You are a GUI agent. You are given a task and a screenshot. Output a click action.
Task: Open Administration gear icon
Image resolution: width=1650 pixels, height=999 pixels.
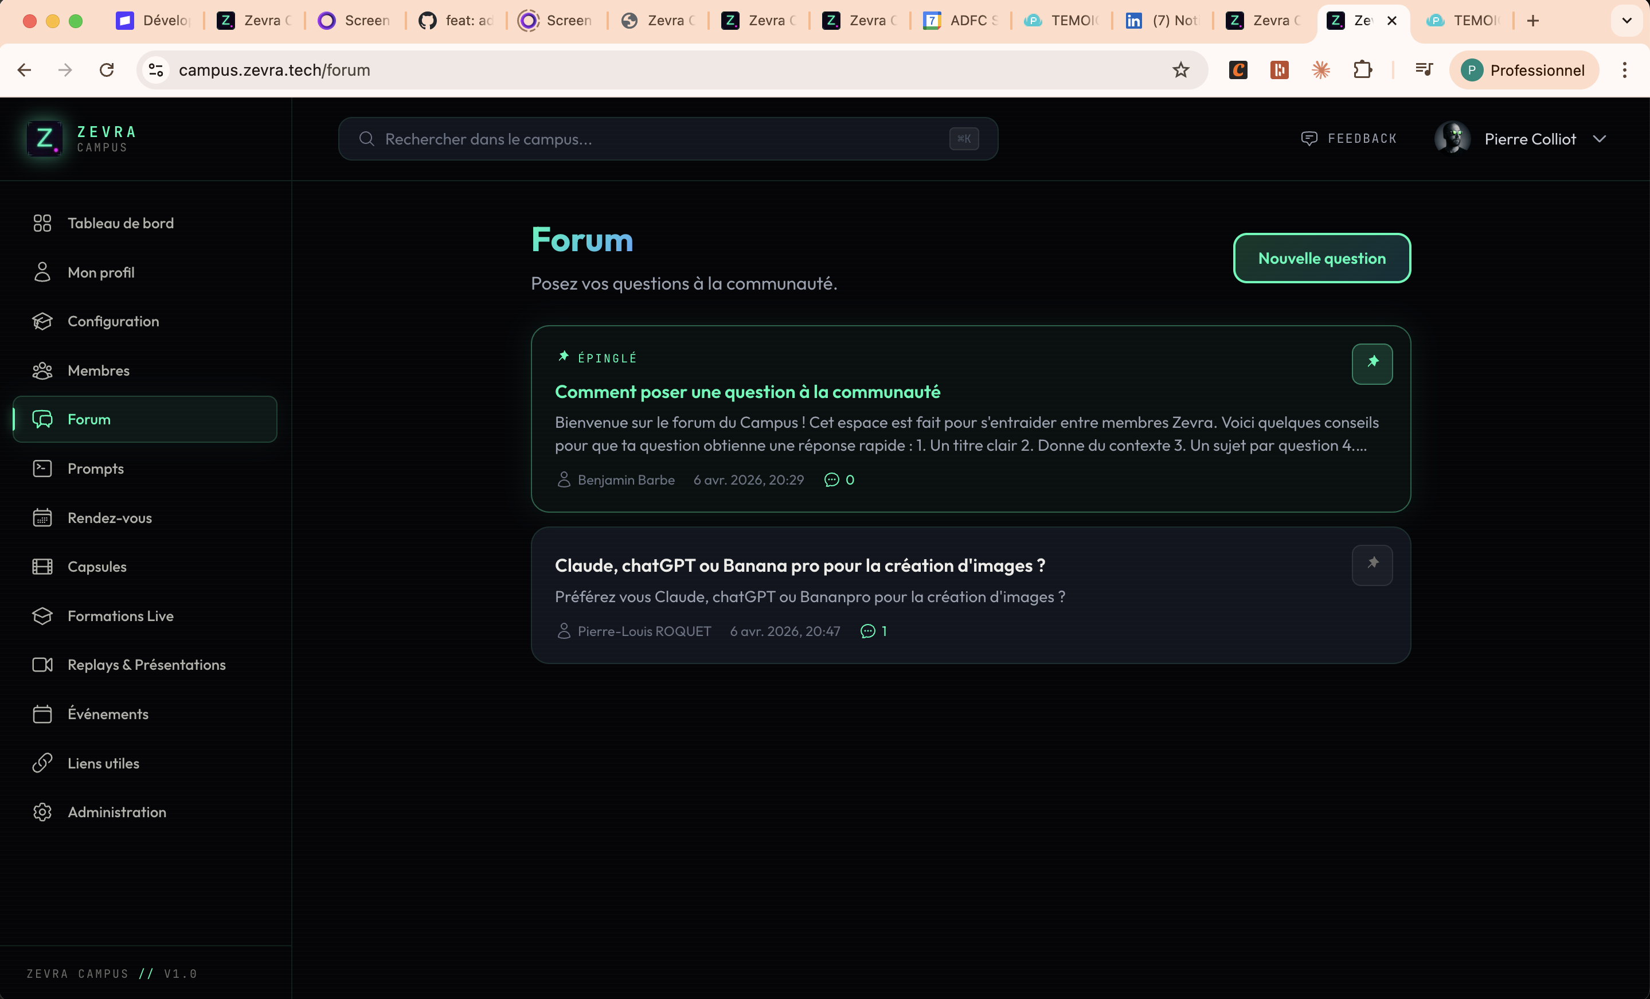pyautogui.click(x=42, y=812)
